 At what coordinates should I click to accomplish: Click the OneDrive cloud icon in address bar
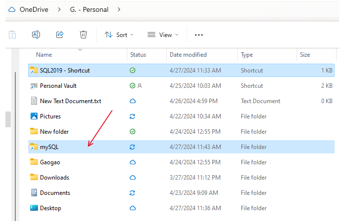(12, 9)
